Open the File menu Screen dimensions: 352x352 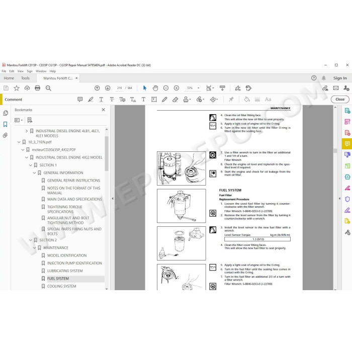point(4,71)
